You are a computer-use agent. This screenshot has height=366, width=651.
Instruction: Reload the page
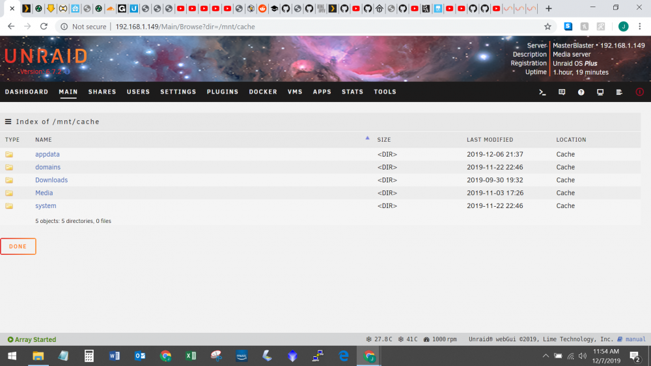click(x=44, y=27)
